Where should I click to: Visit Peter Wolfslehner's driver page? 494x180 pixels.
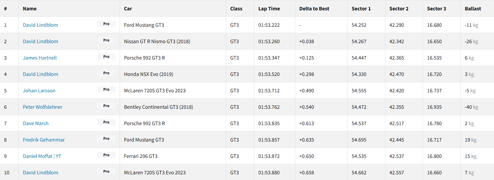43,107
